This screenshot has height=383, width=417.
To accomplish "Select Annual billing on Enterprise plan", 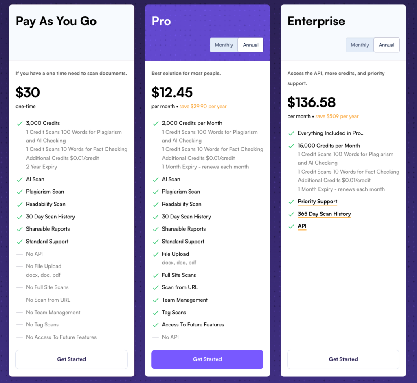I will pyautogui.click(x=386, y=45).
